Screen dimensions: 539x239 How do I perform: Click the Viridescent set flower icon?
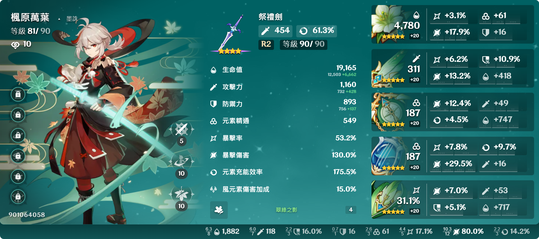pos(219,210)
